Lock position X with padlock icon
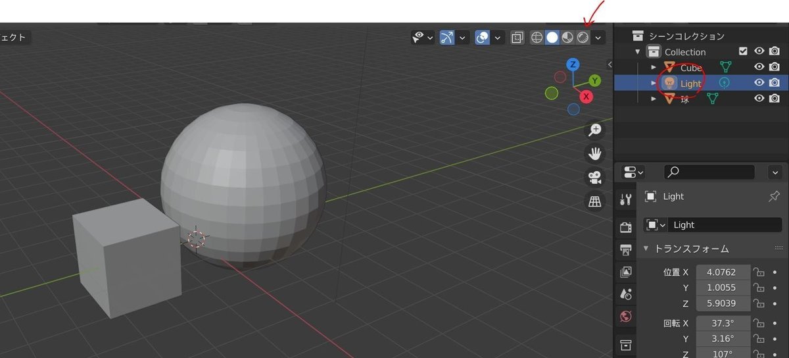 (759, 272)
